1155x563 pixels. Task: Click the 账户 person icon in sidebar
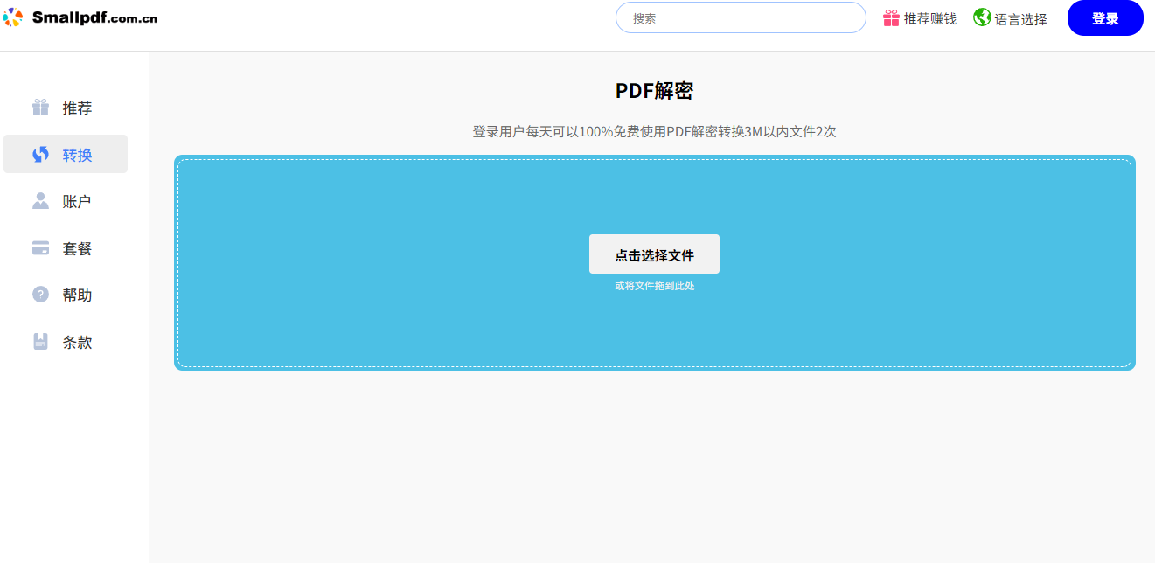[41, 201]
